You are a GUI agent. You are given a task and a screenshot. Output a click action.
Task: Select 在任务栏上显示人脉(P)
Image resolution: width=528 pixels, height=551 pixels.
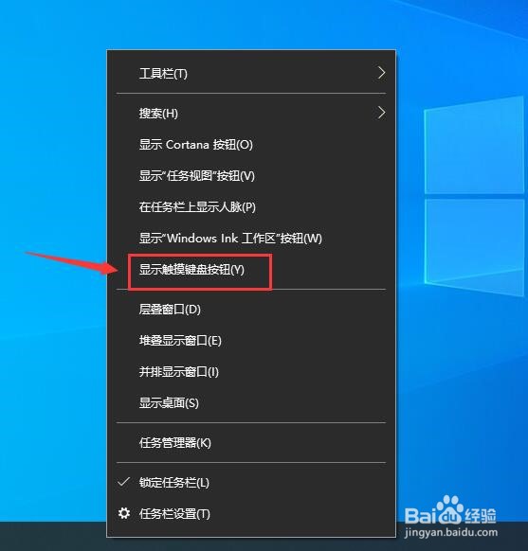tap(251, 207)
